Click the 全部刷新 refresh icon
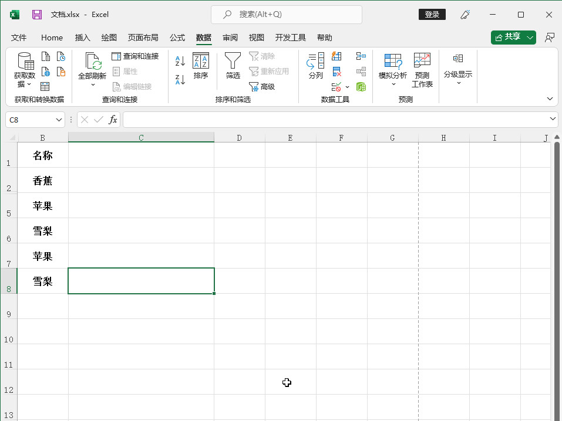 click(93, 61)
